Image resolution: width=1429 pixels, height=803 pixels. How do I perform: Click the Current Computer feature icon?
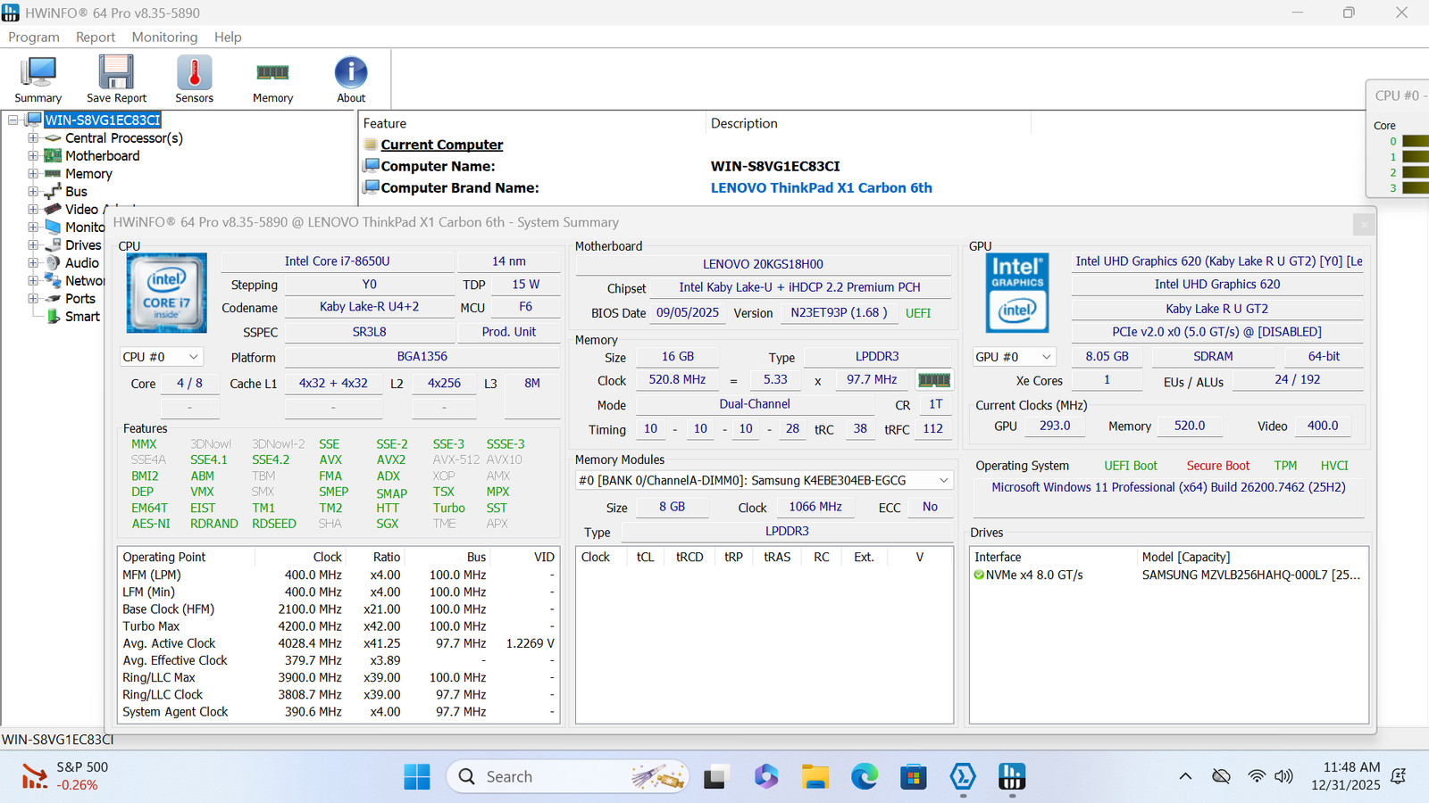pos(371,145)
